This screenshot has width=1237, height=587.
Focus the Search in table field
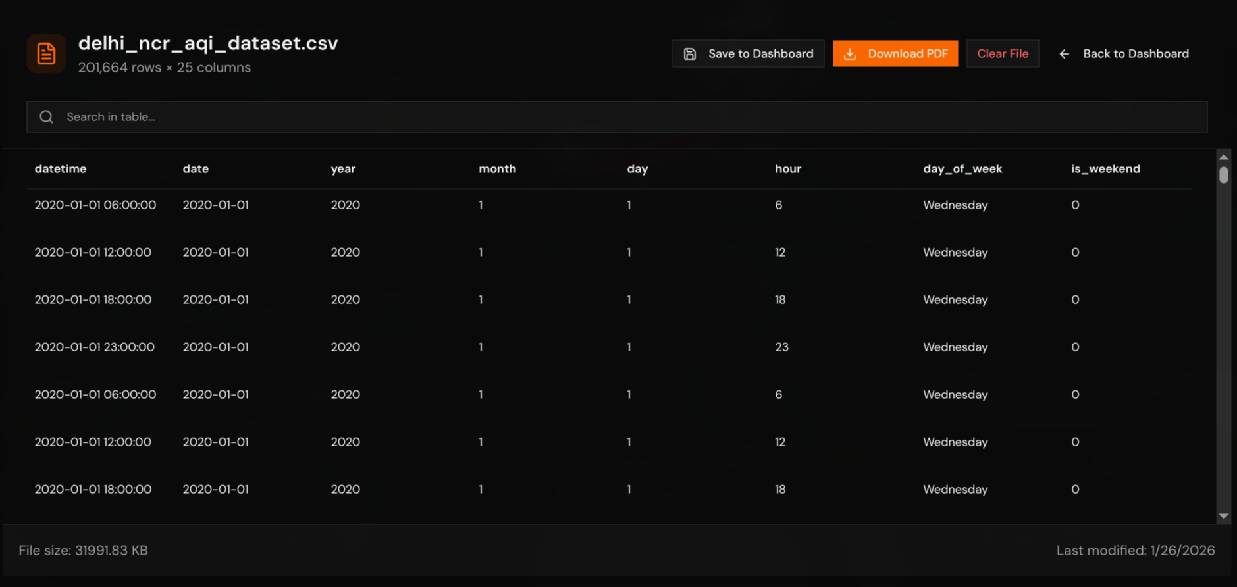point(617,117)
